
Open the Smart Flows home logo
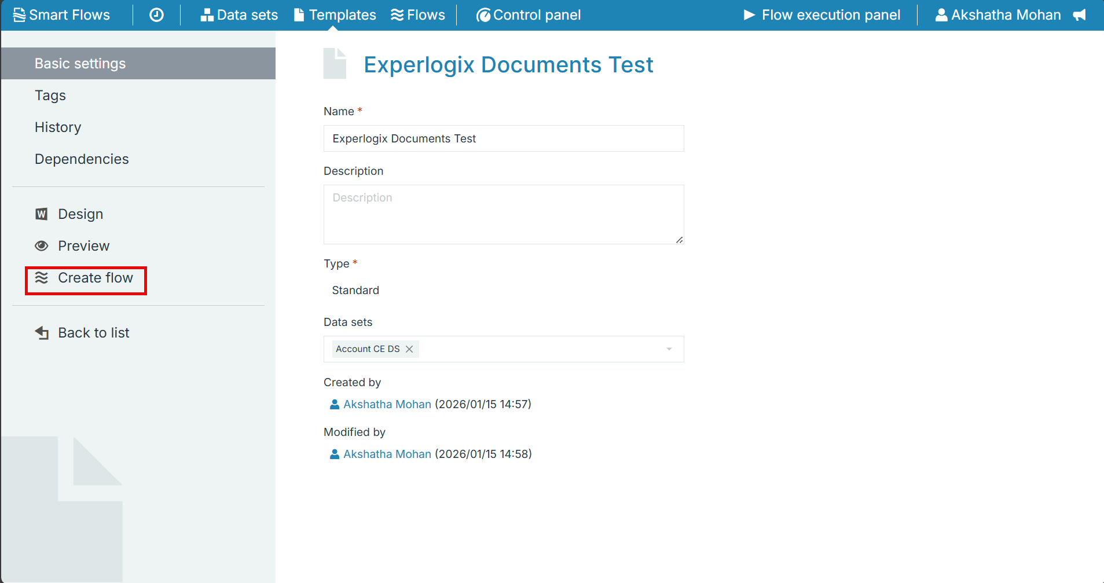click(61, 15)
